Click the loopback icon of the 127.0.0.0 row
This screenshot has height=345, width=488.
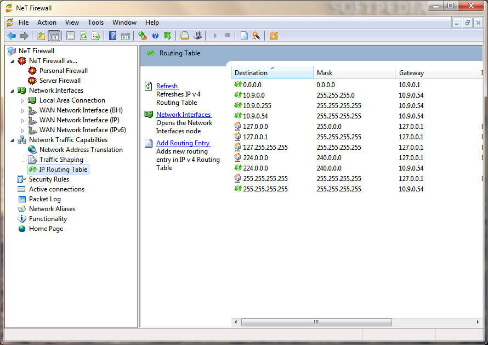(238, 126)
